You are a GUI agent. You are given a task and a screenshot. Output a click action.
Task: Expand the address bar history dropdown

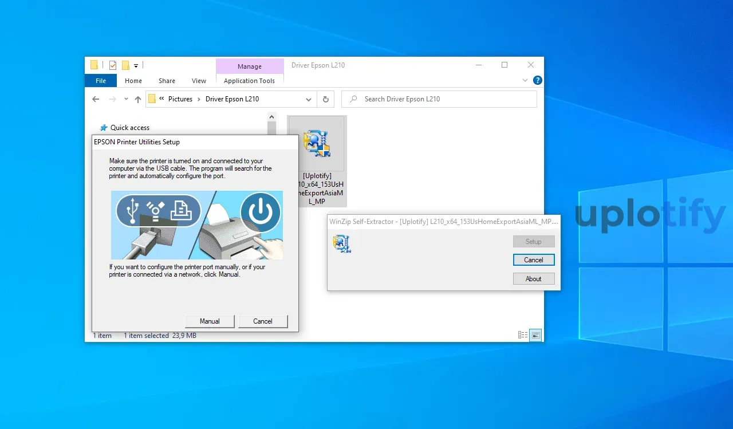click(309, 99)
